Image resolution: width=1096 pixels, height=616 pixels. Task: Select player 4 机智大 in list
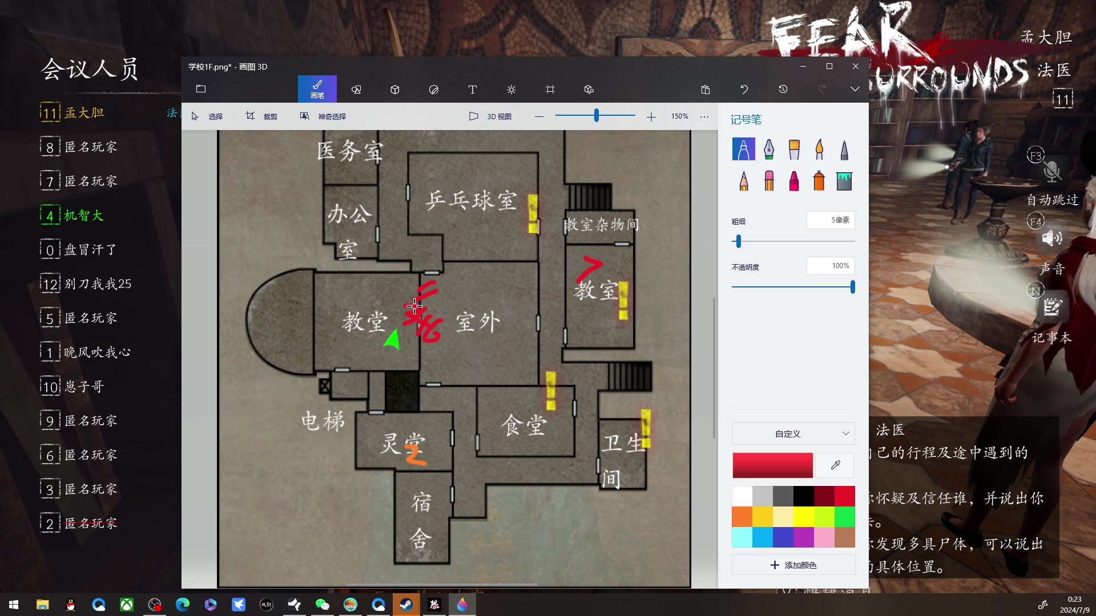[x=72, y=216]
